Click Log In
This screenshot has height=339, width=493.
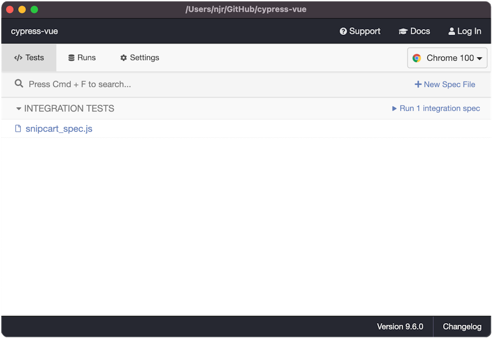[x=465, y=31]
